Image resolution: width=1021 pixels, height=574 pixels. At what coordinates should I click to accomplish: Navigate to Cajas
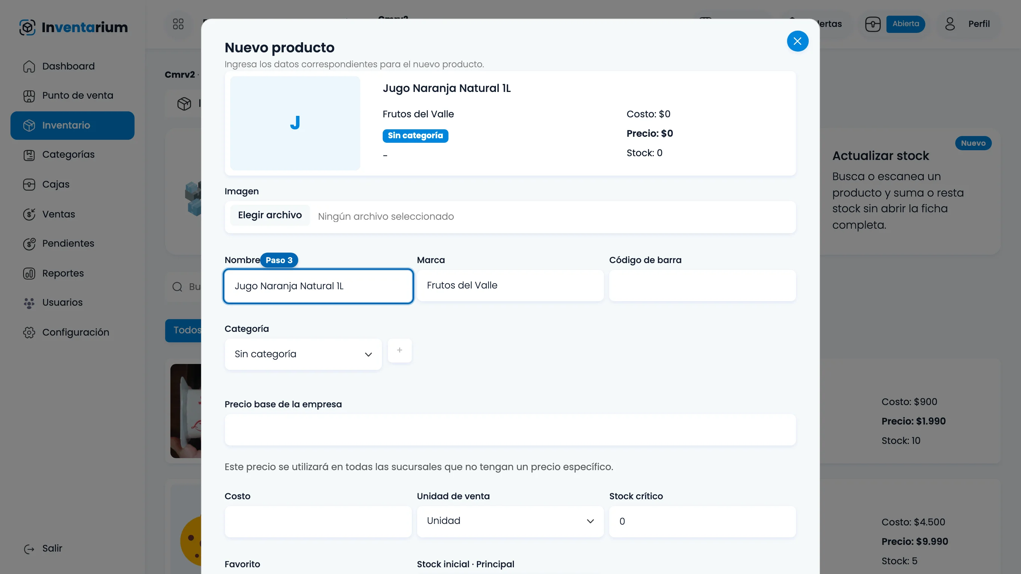[73, 184]
